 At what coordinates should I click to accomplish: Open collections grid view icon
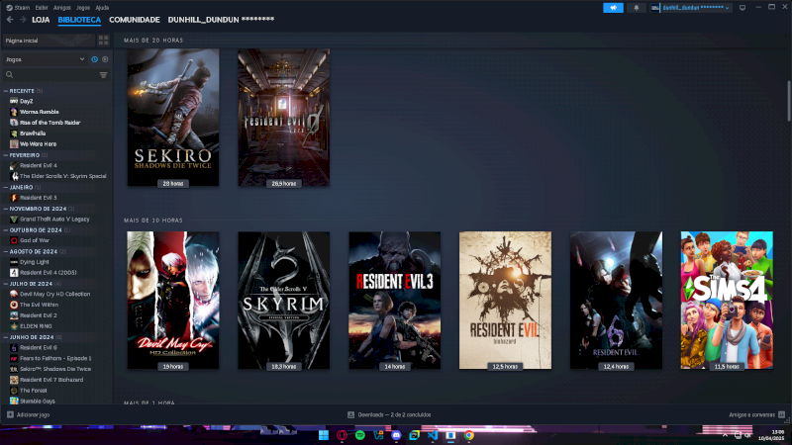point(104,41)
